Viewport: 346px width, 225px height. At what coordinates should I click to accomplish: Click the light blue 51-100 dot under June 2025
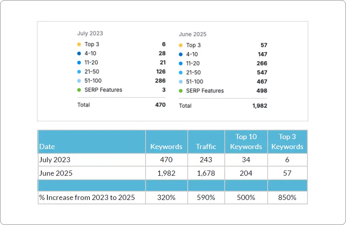pyautogui.click(x=181, y=82)
